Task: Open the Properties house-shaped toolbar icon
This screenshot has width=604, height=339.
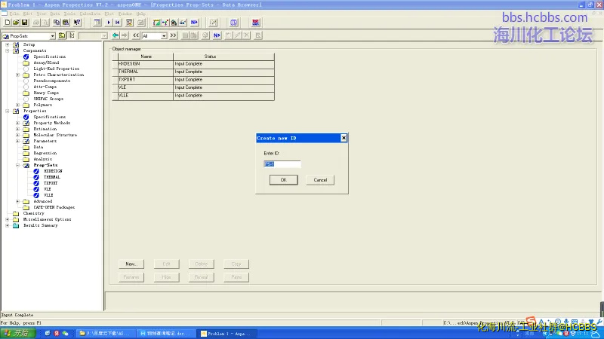Action: pyautogui.click(x=174, y=23)
